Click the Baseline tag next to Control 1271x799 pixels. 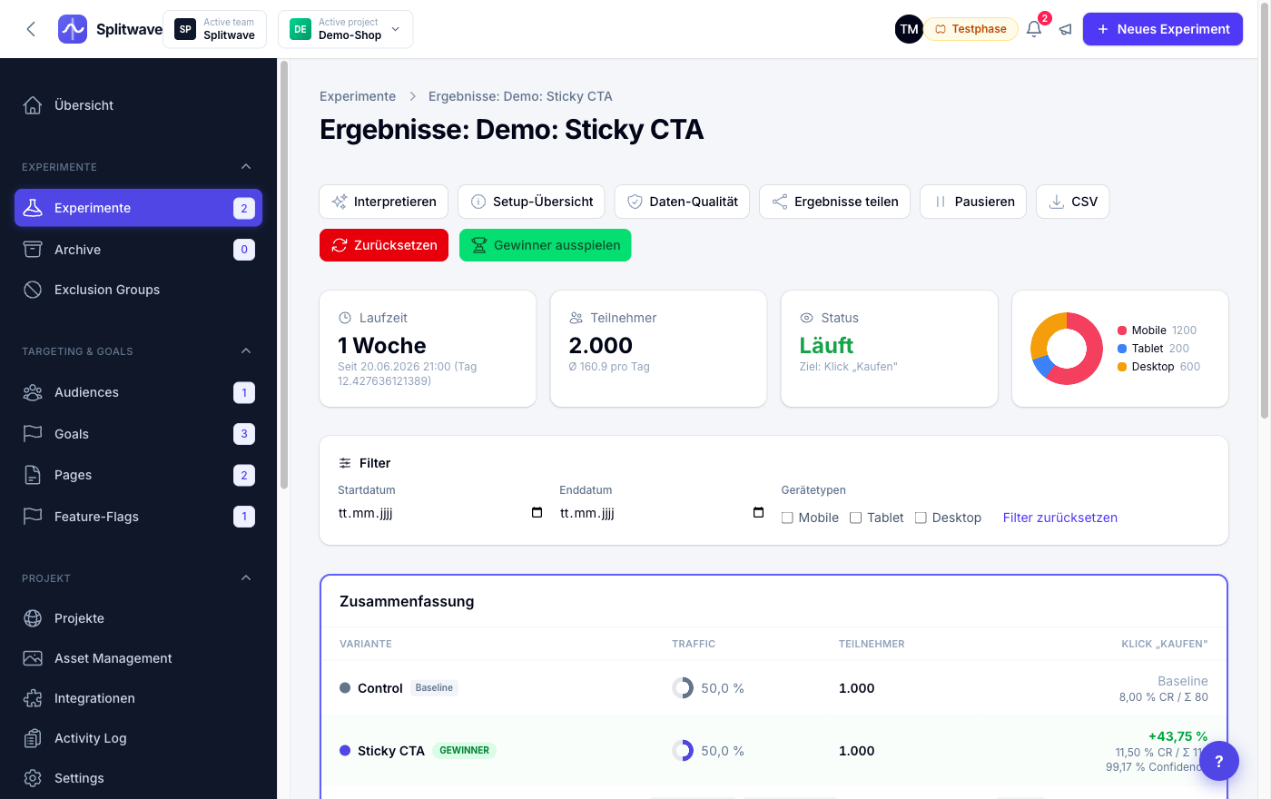434,688
